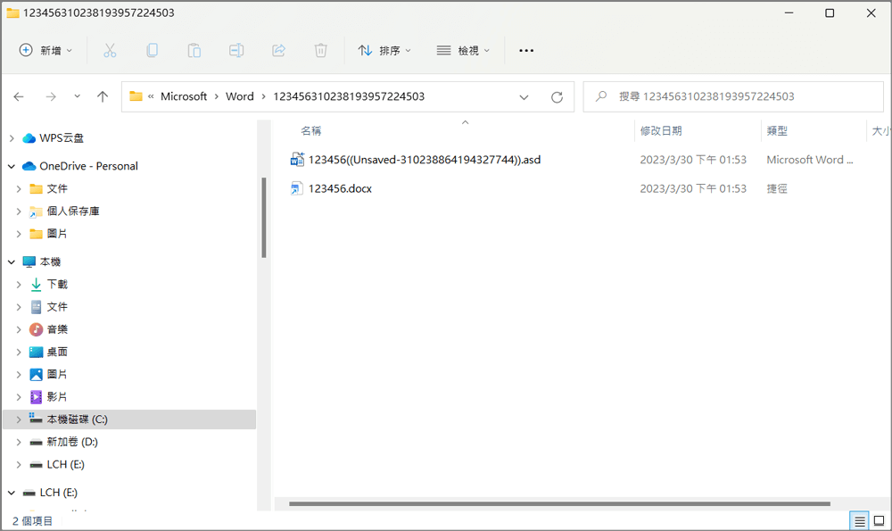Go up one folder with Up arrow

(x=103, y=97)
